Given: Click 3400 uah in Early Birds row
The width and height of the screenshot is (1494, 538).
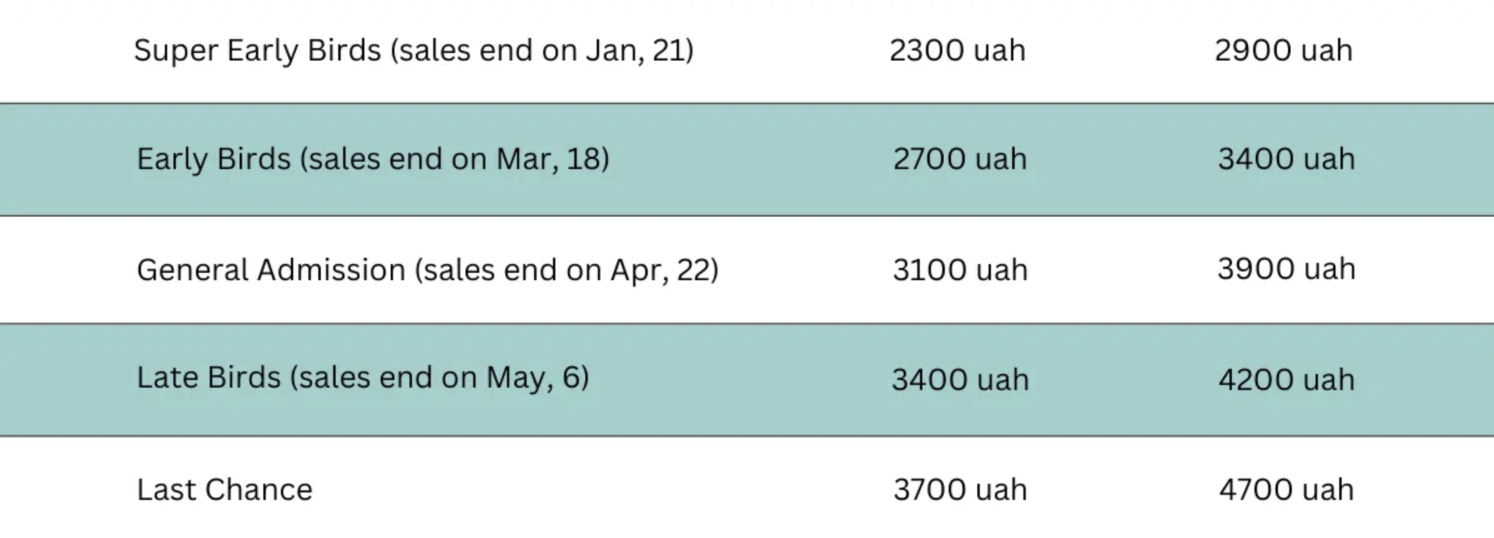Looking at the screenshot, I should coord(1286,159).
